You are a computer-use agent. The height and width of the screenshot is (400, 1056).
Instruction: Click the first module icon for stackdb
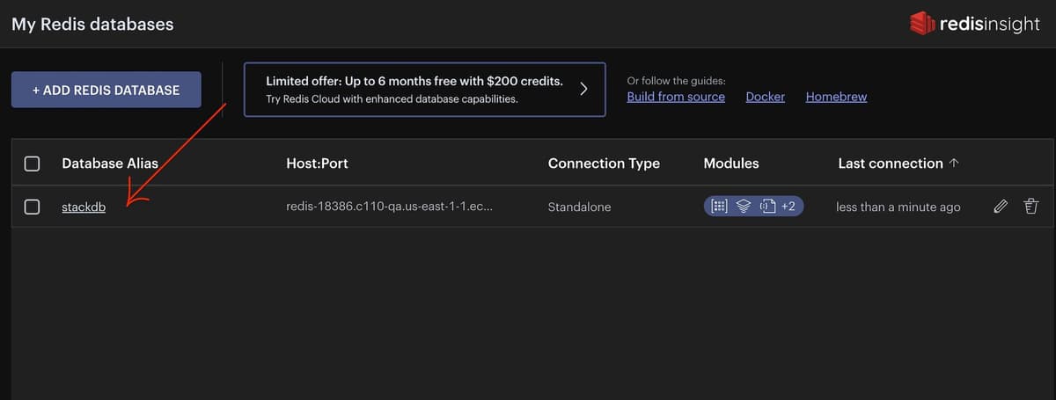(719, 207)
